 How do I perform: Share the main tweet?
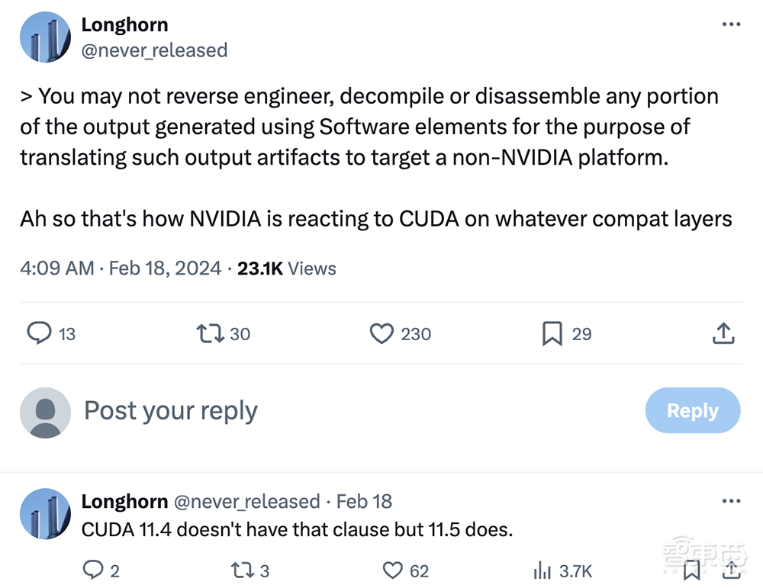(723, 333)
